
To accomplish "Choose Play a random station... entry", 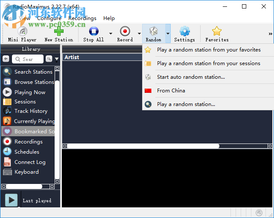I will pyautogui.click(x=208, y=104).
